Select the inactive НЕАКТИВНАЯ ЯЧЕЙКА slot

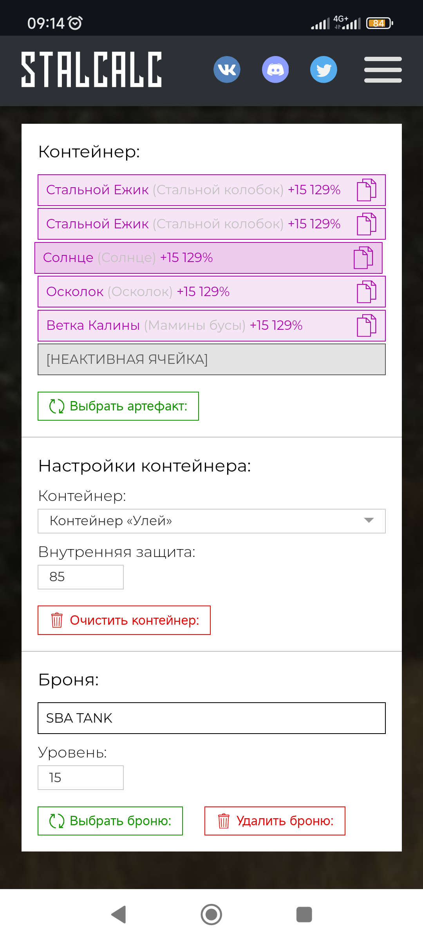pyautogui.click(x=211, y=359)
